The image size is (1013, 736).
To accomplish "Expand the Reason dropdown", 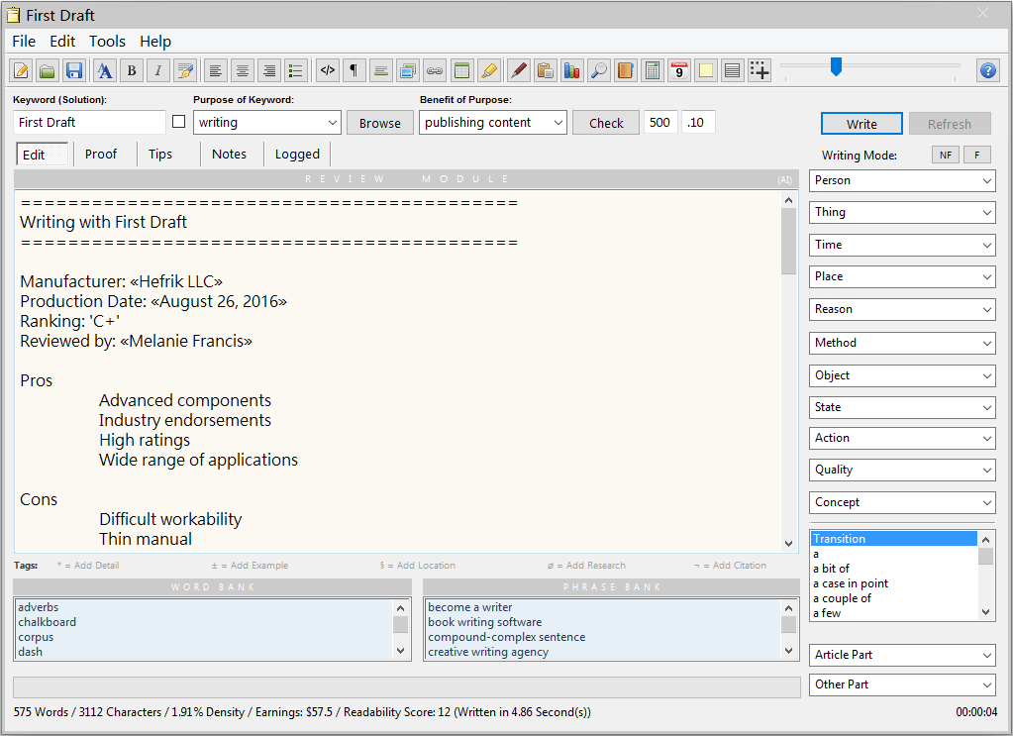I will (902, 309).
